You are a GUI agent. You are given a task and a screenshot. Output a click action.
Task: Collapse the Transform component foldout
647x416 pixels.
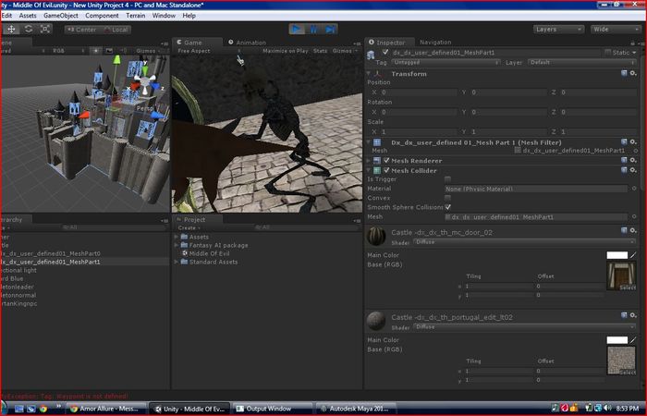coord(369,73)
